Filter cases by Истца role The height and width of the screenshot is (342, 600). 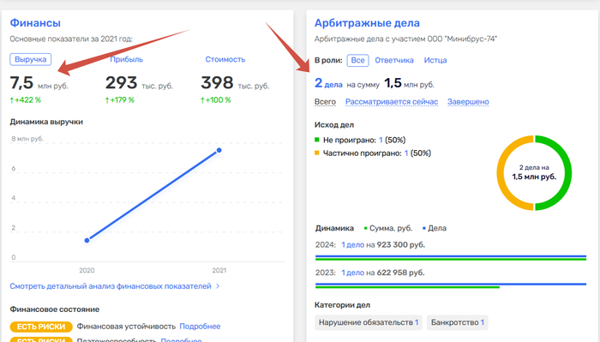pos(435,61)
